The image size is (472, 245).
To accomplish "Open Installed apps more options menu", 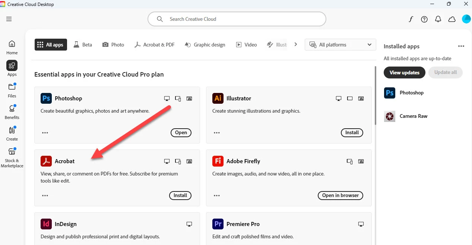I will coord(461,46).
